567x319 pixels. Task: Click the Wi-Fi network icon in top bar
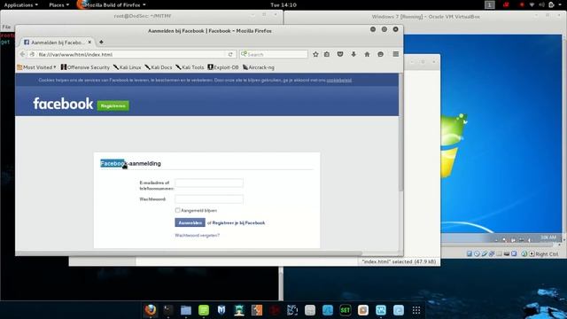(x=532, y=4)
